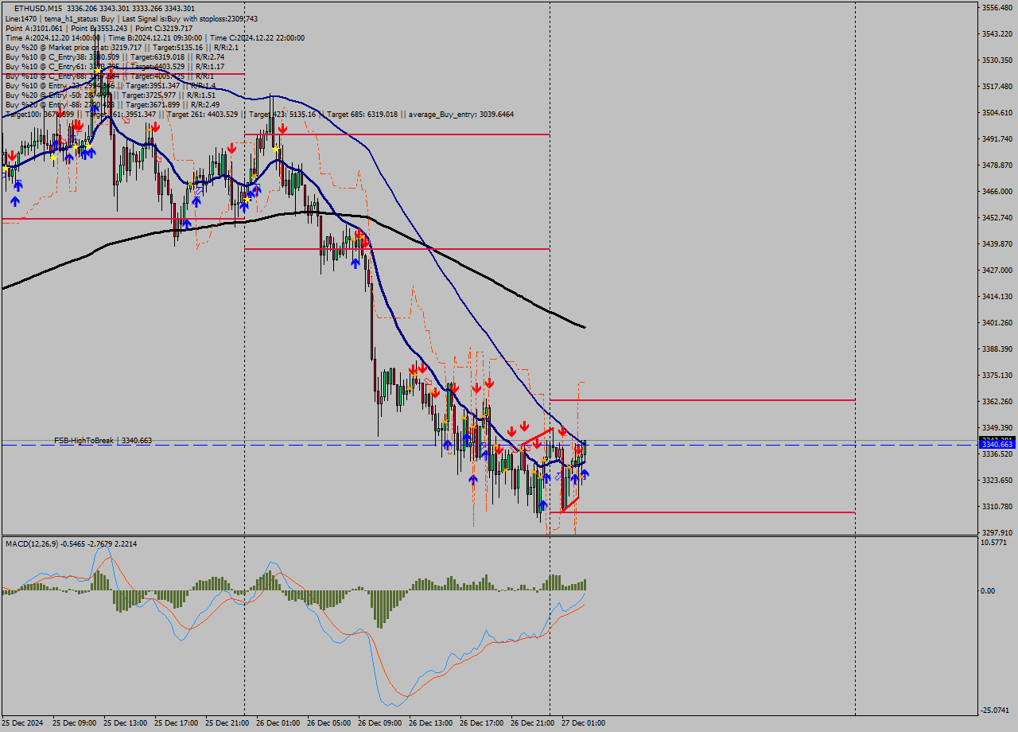
Task: Click price axis label 3439.870
Action: pos(997,244)
